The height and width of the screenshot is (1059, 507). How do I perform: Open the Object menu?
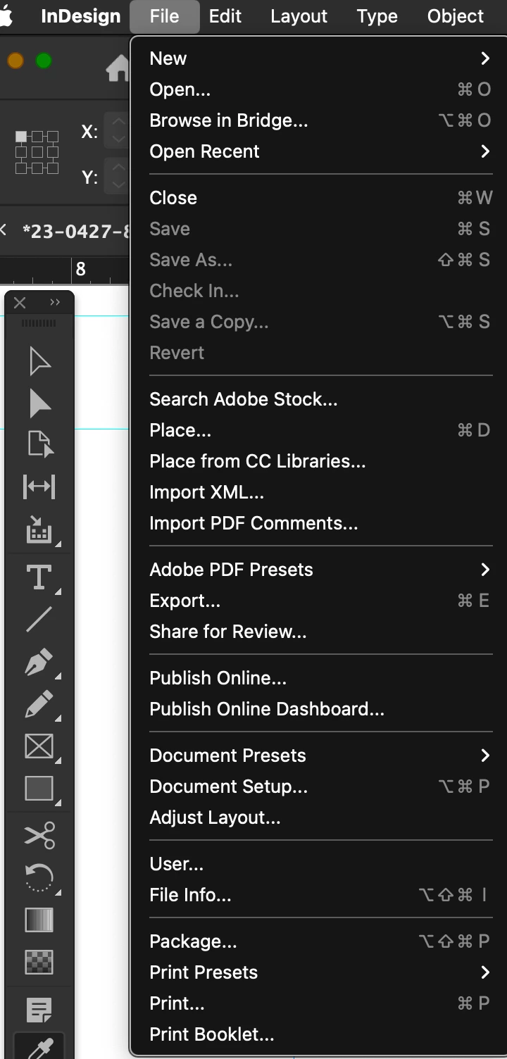tap(456, 16)
